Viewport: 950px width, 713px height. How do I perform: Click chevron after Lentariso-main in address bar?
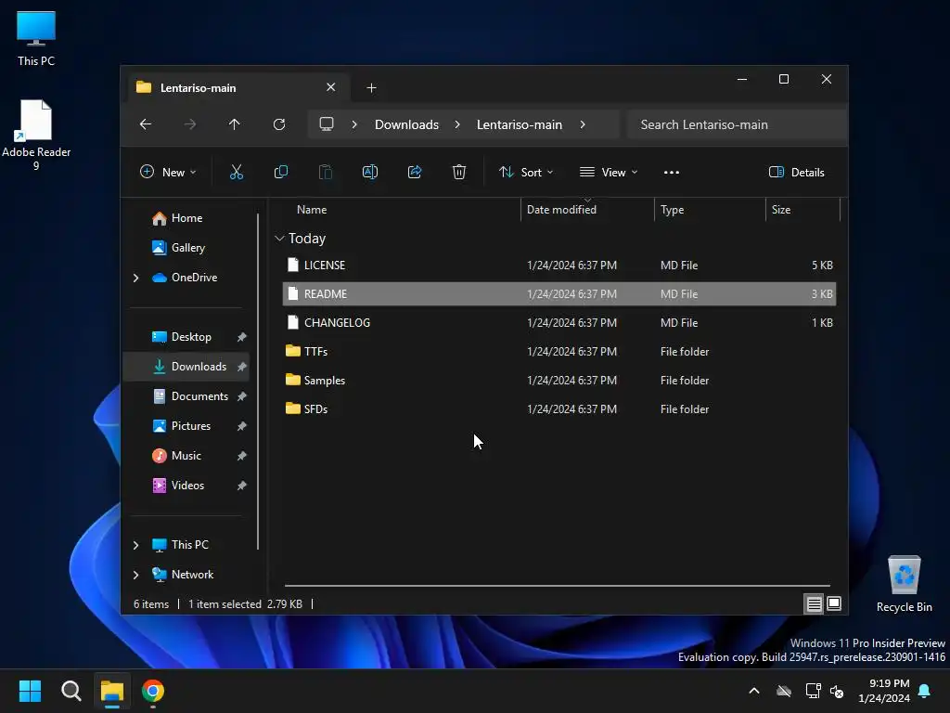tap(583, 124)
